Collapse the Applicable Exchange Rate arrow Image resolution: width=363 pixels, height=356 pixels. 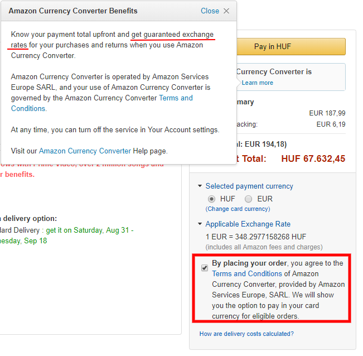pos(200,224)
